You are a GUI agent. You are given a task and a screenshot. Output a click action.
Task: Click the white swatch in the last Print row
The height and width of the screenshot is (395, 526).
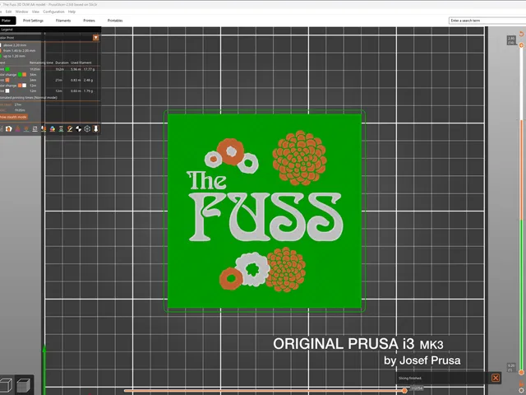(7, 91)
